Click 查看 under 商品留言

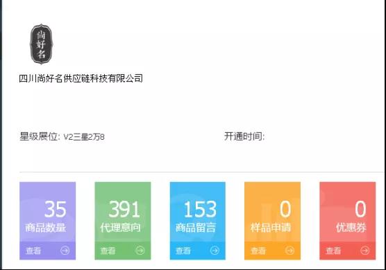pyautogui.click(x=183, y=251)
